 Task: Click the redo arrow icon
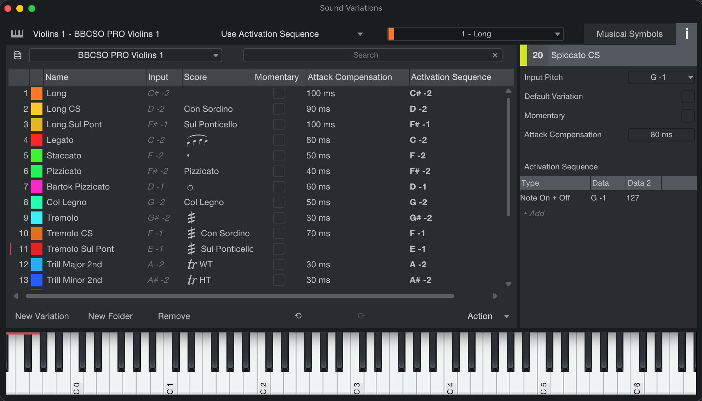coord(361,316)
